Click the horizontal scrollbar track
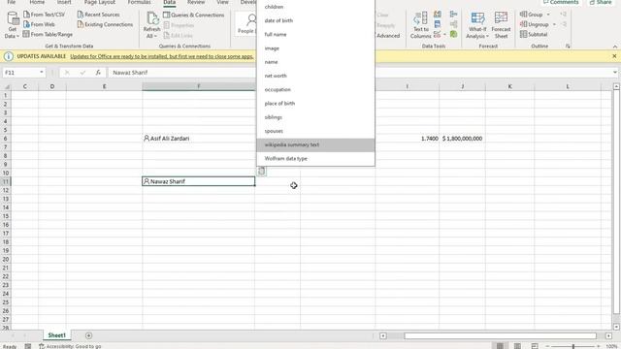This screenshot has height=349, width=621. coord(500,336)
